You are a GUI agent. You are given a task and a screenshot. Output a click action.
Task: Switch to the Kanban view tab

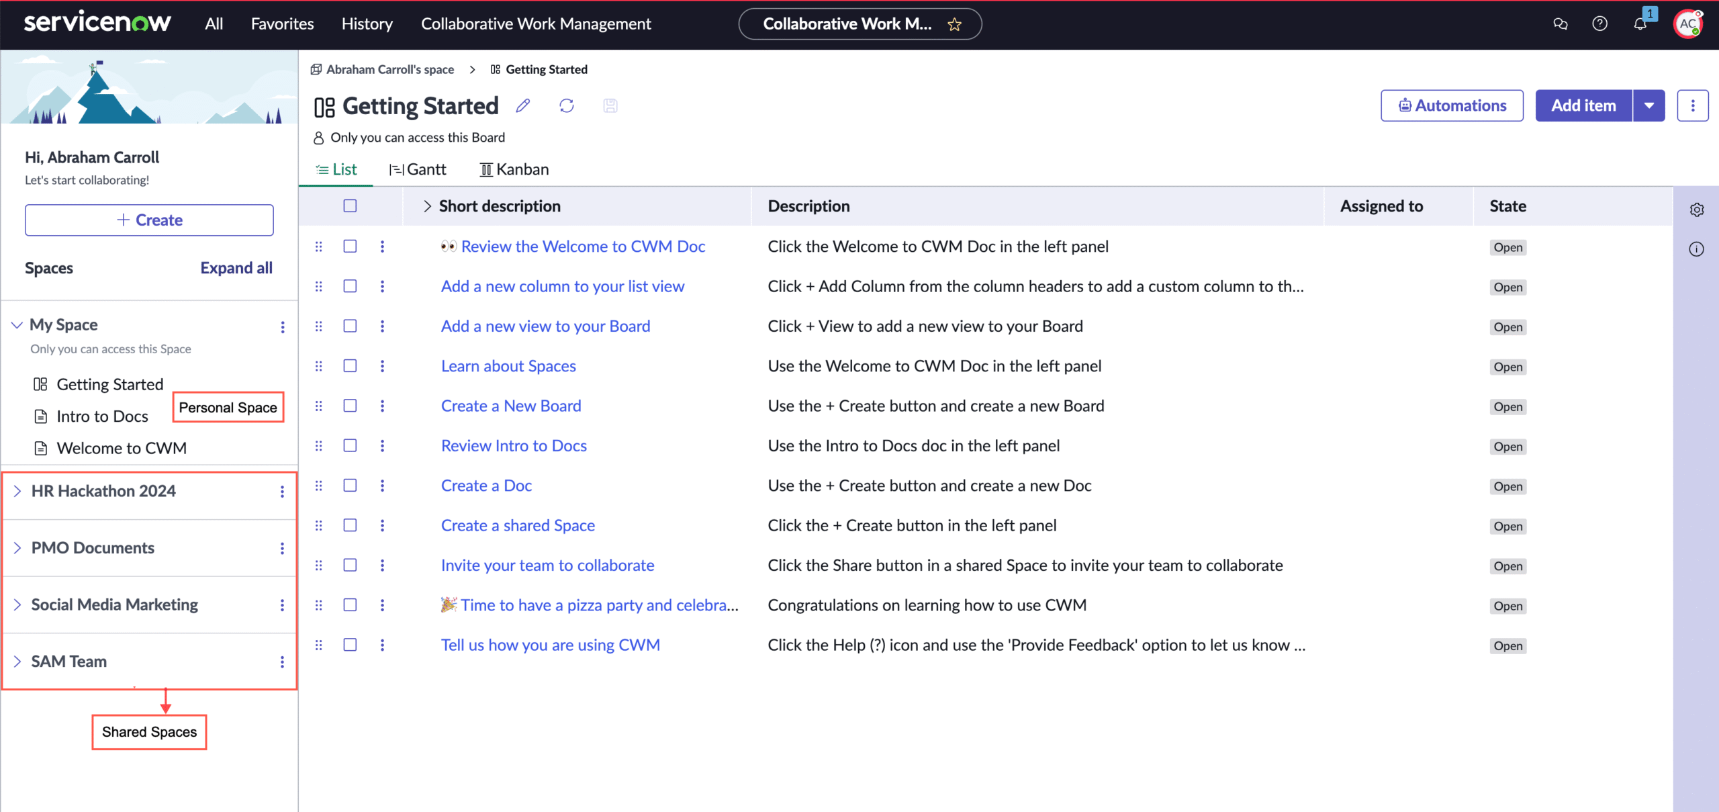[514, 169]
